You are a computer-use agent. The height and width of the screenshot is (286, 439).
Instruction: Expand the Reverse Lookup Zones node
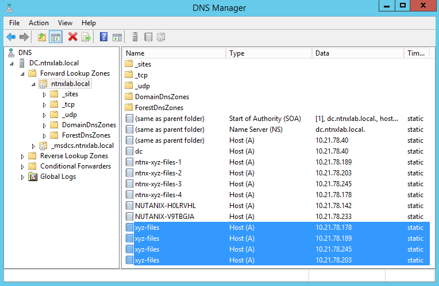tap(22, 156)
